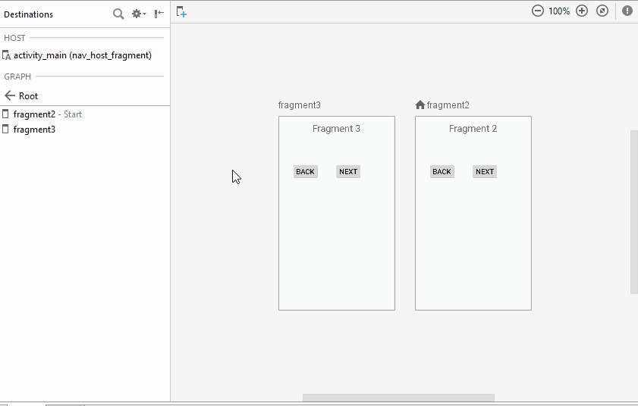Click the BACK button in Fragment 2

[x=442, y=172]
